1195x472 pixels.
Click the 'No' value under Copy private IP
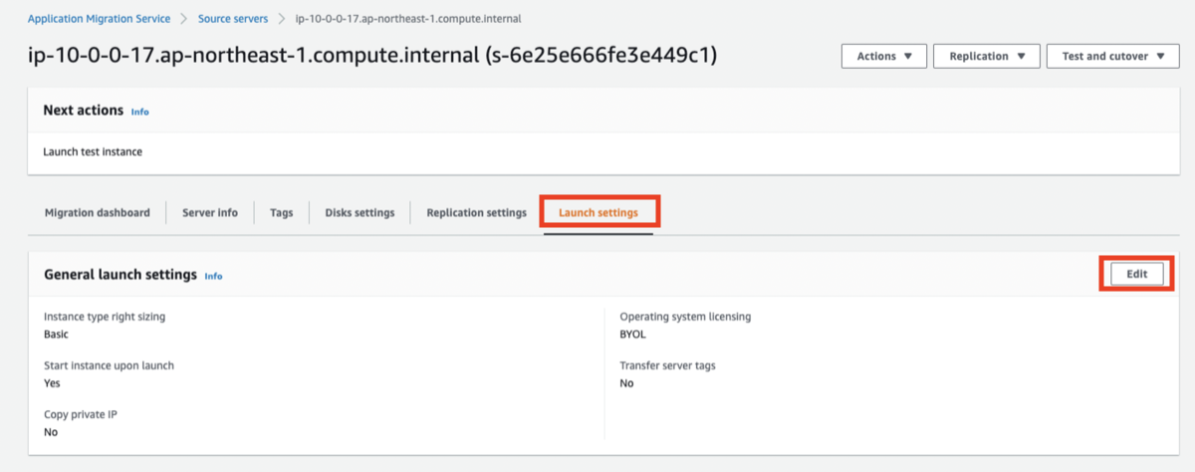tap(51, 432)
